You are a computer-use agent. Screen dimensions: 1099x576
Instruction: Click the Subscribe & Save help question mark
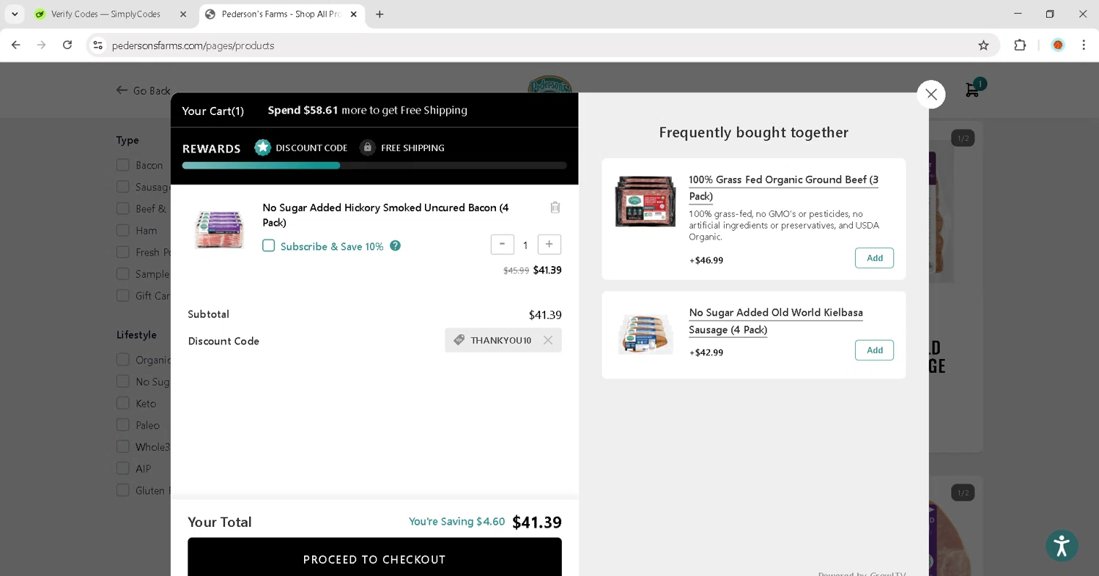395,245
